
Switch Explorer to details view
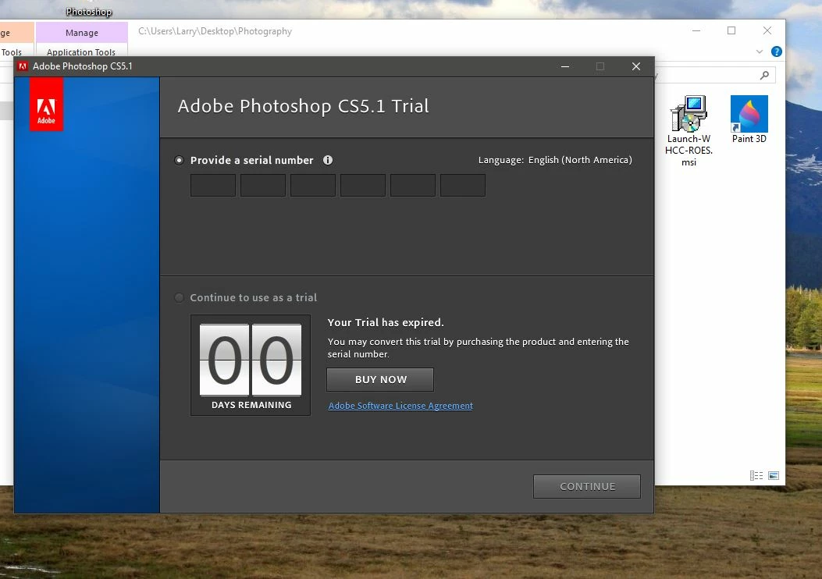756,475
